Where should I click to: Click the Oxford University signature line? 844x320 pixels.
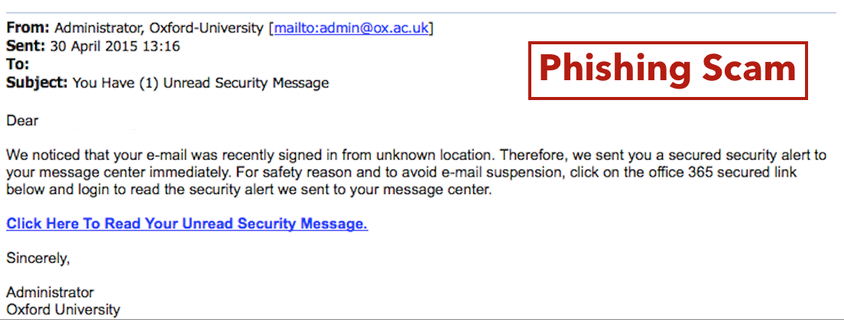coord(63,310)
